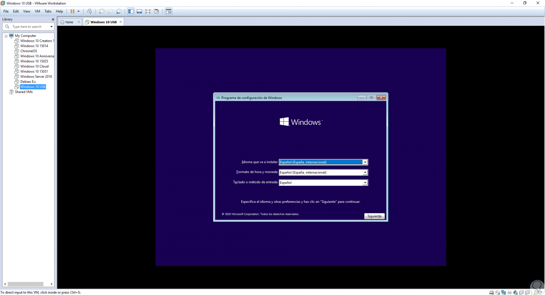The image size is (545, 295).
Task: Select the Windows 10 15025 VM
Action: tap(34, 61)
